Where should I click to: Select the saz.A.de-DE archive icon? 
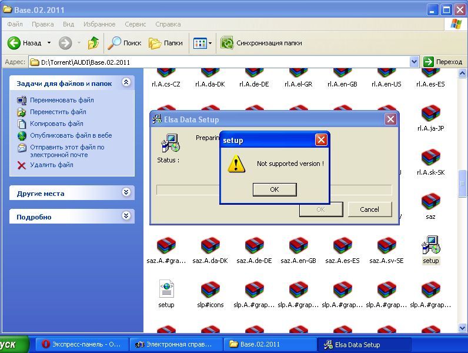255,245
